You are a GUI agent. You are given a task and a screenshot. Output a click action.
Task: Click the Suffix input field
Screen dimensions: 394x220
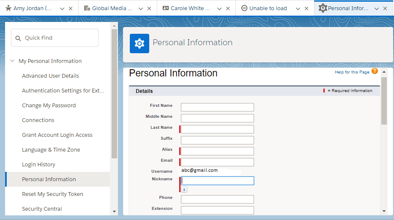tap(217, 140)
